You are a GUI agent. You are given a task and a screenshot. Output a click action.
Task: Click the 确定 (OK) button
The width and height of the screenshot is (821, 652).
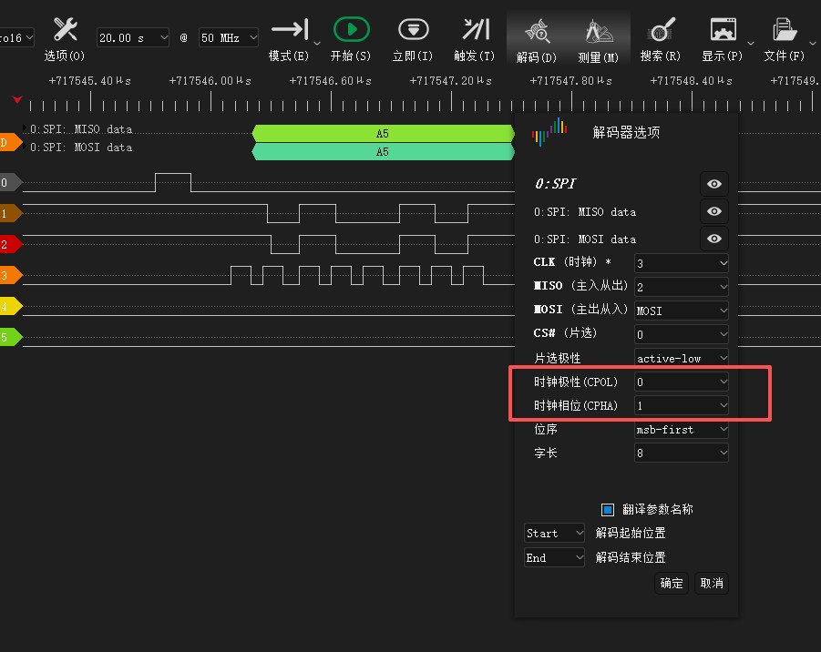click(x=672, y=583)
